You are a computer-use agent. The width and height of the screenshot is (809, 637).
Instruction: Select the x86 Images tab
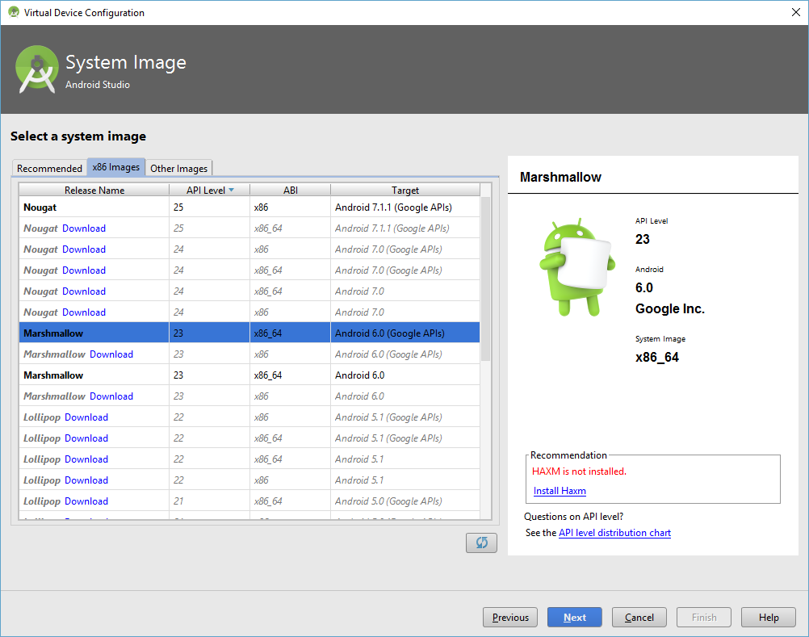116,167
